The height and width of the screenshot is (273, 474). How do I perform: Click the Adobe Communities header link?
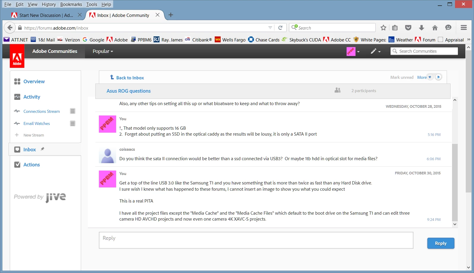[55, 51]
